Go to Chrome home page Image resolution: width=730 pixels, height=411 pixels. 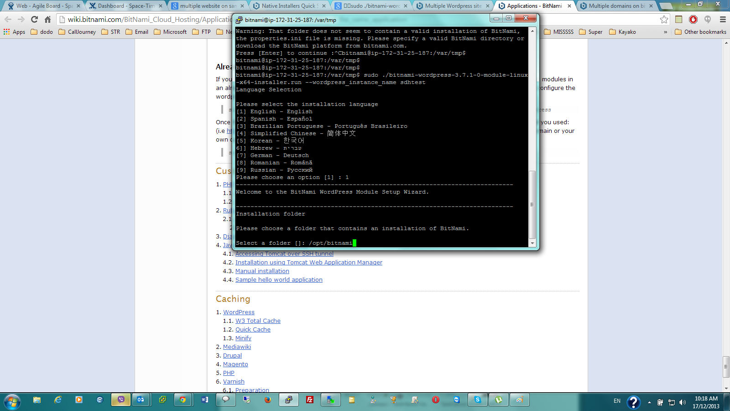(x=47, y=19)
